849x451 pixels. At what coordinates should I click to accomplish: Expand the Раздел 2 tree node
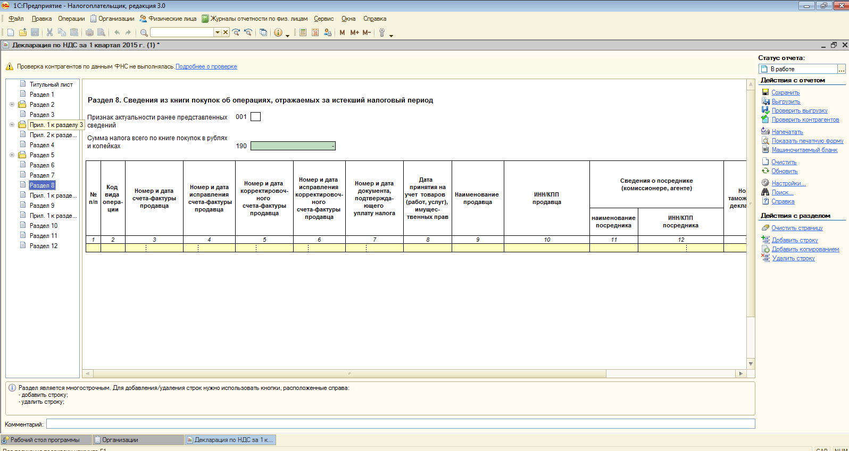point(12,105)
